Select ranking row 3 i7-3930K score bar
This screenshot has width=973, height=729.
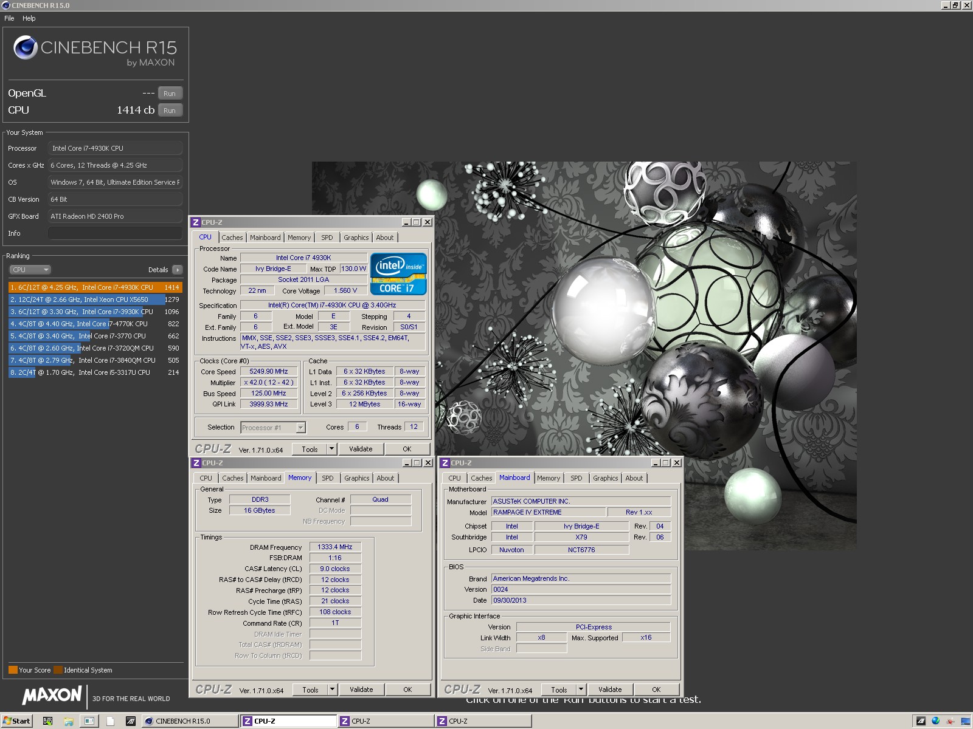coord(95,312)
